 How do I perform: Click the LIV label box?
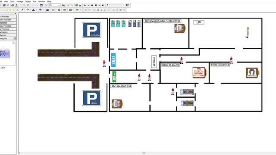(x=199, y=22)
